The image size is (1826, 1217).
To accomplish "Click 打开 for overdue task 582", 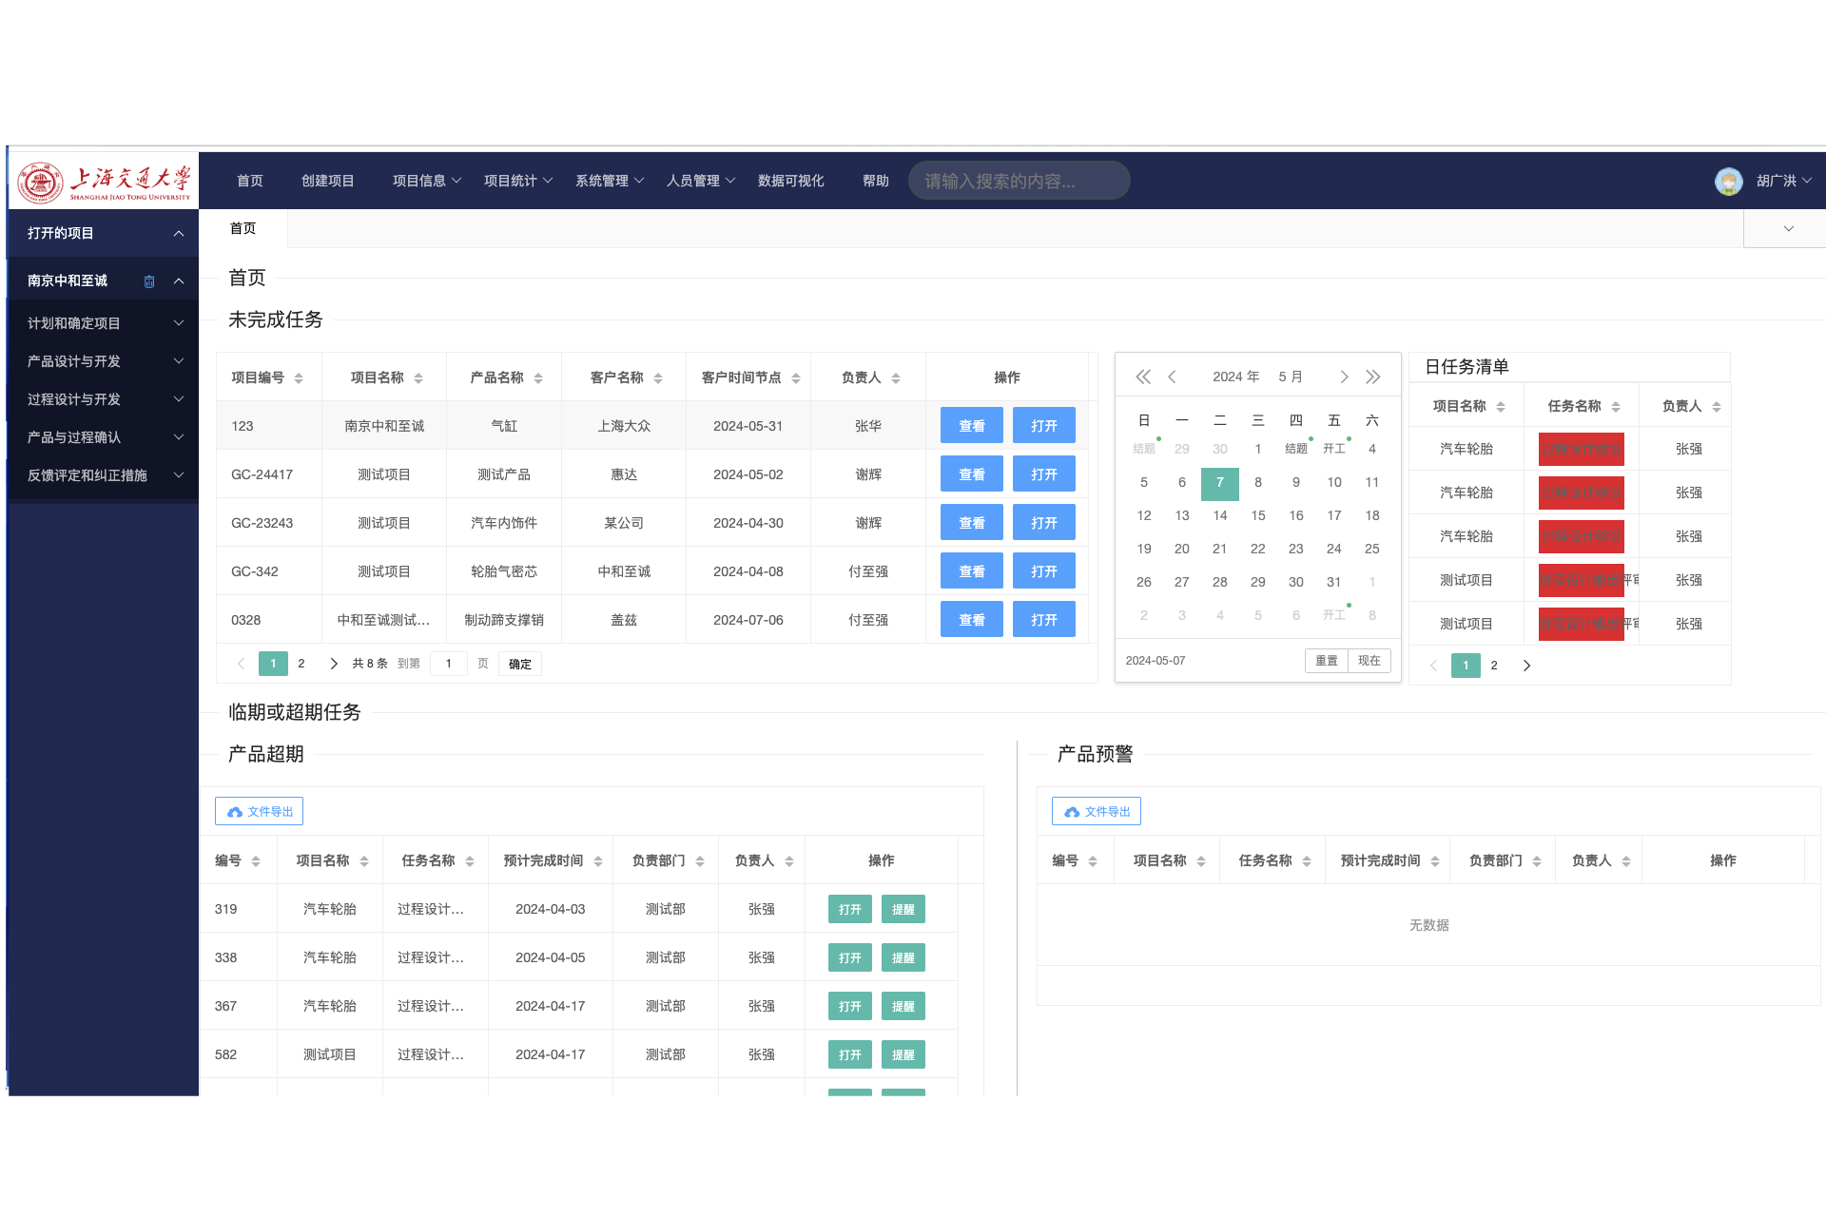I will pos(850,1055).
